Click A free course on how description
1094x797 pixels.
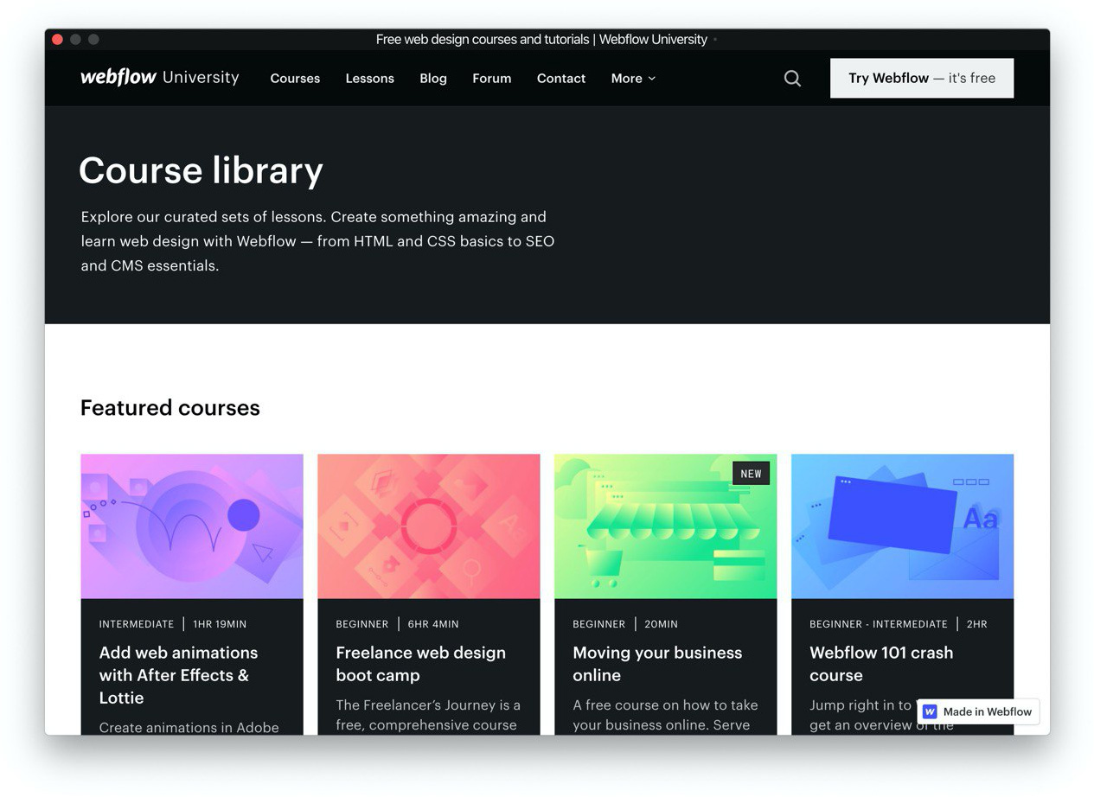pyautogui.click(x=665, y=715)
